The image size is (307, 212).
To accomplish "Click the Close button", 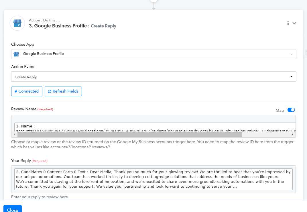I will click(x=13, y=209).
